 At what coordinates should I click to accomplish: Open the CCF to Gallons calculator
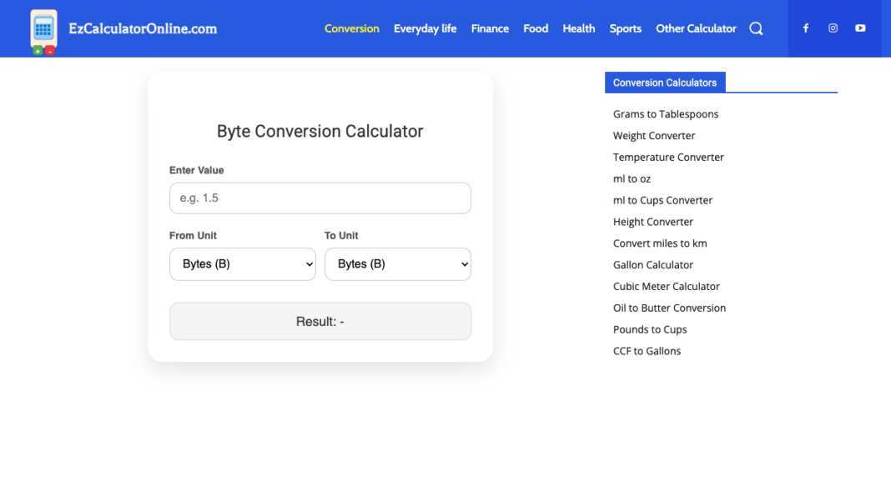(647, 351)
